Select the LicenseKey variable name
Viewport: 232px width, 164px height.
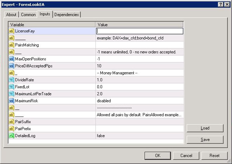click(x=25, y=31)
